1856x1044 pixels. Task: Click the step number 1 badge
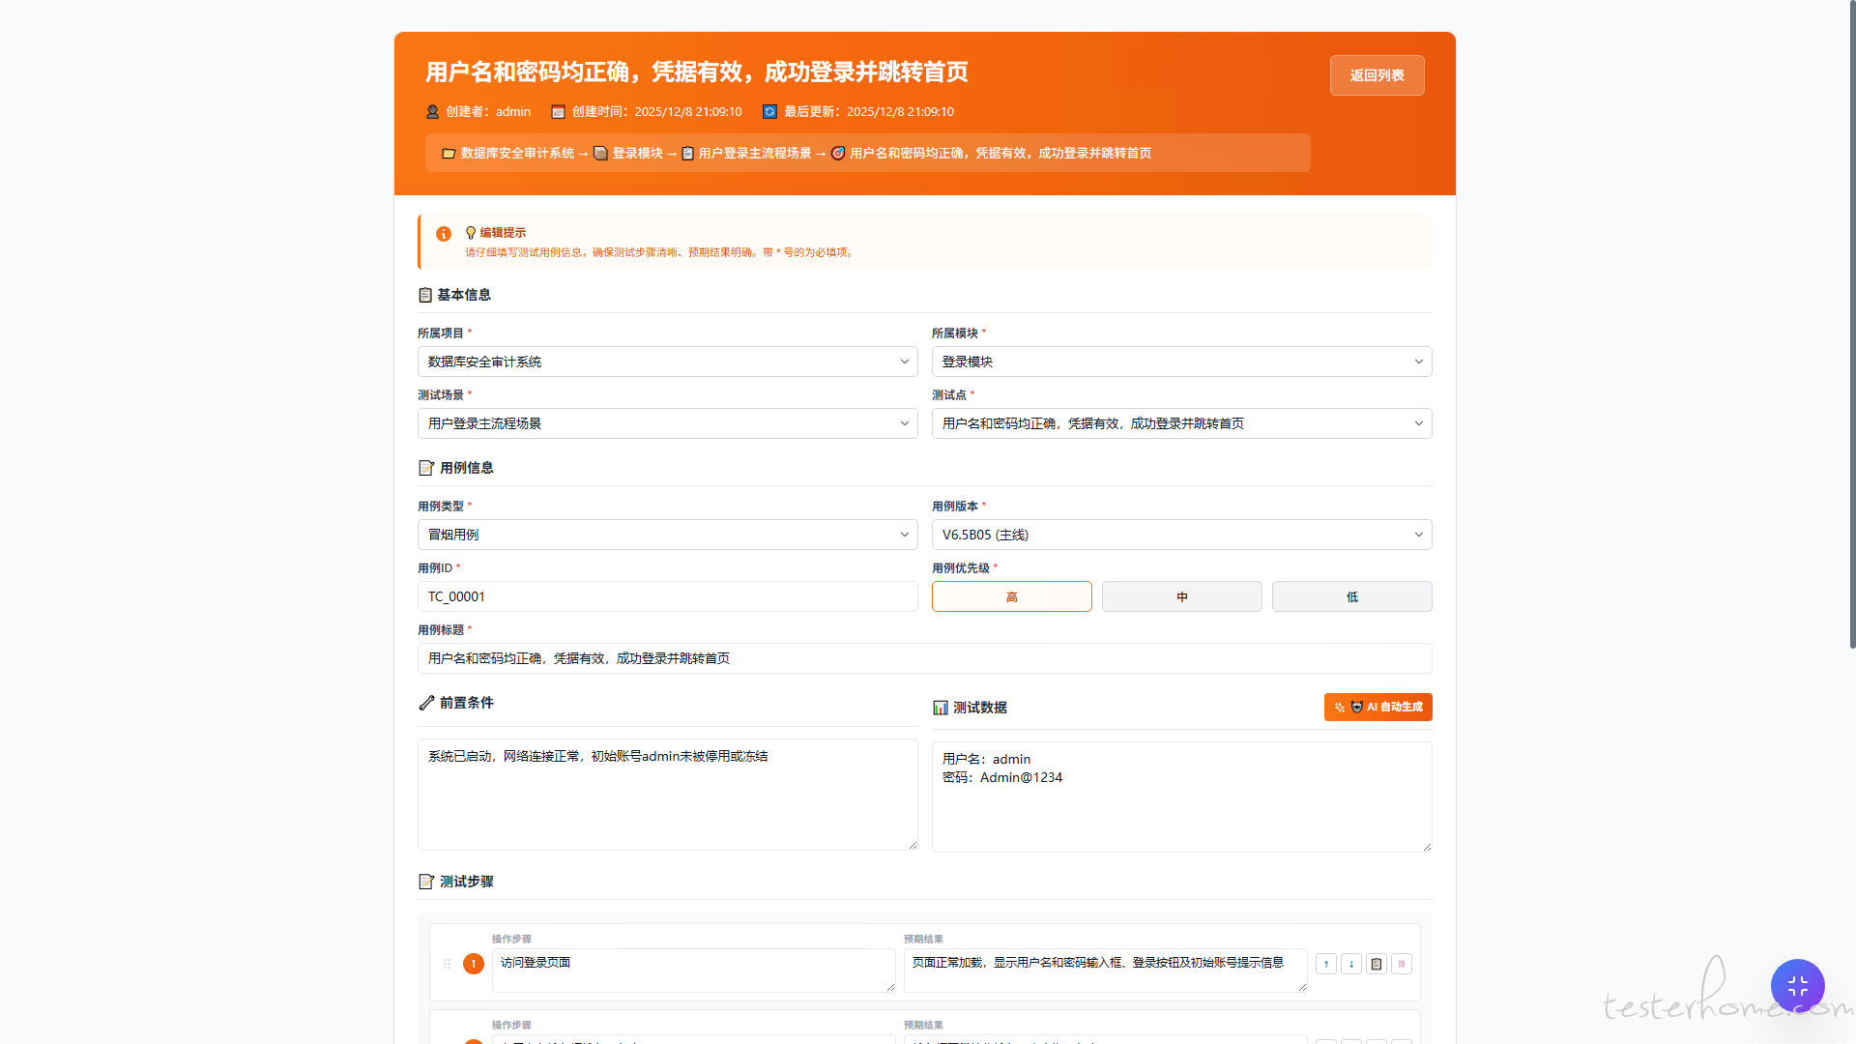pos(474,964)
